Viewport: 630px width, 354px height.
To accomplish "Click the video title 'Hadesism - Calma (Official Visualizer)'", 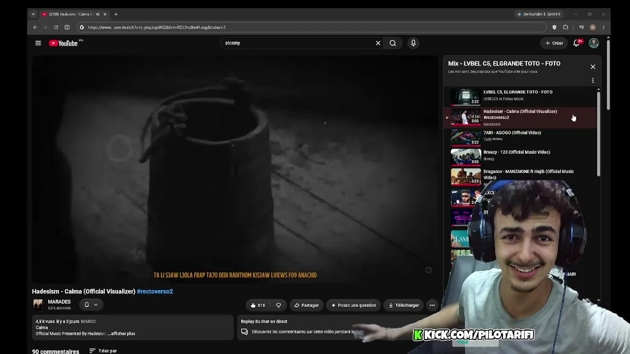I will tap(84, 292).
